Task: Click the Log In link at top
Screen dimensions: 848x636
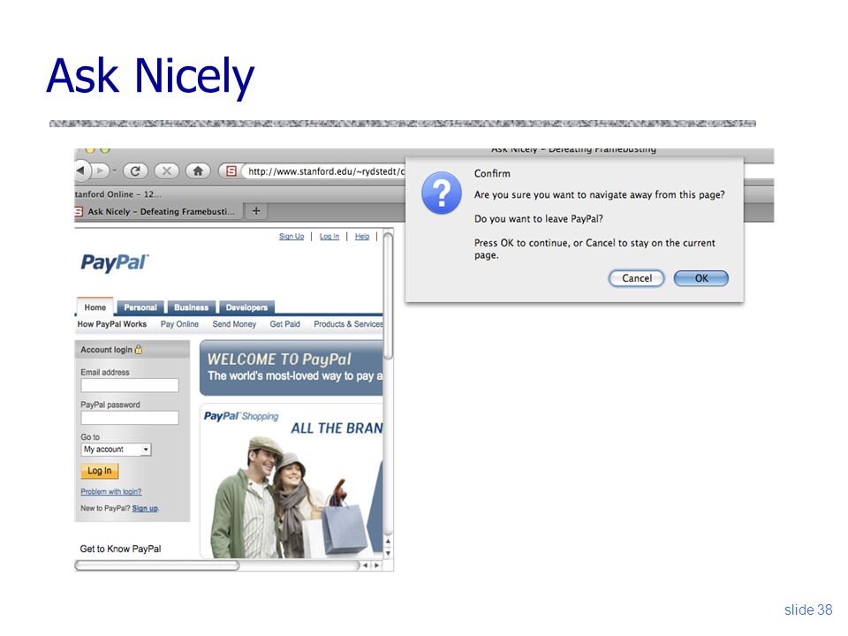Action: pyautogui.click(x=329, y=237)
